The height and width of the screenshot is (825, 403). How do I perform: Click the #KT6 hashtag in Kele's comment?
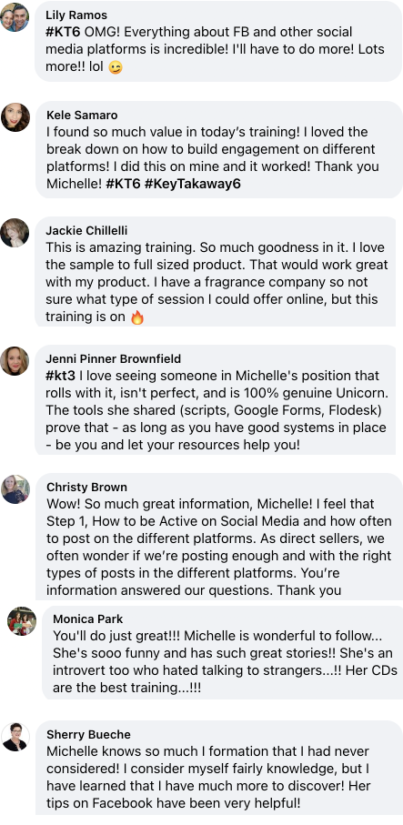[x=123, y=184]
